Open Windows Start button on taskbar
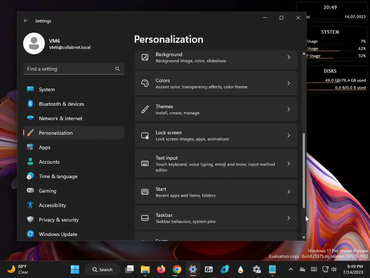Viewport: 370px width, 278px height. click(x=75, y=269)
